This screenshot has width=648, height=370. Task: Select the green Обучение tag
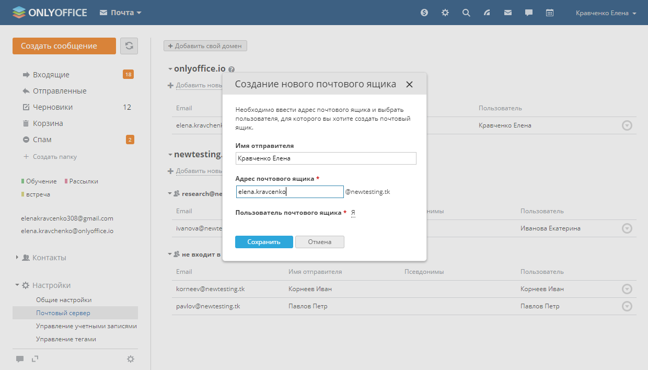[41, 181]
